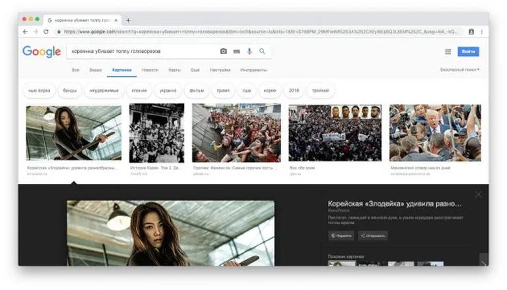This screenshot has height=290, width=507.
Task: Click the blue Войти sign-in button
Action: (468, 51)
